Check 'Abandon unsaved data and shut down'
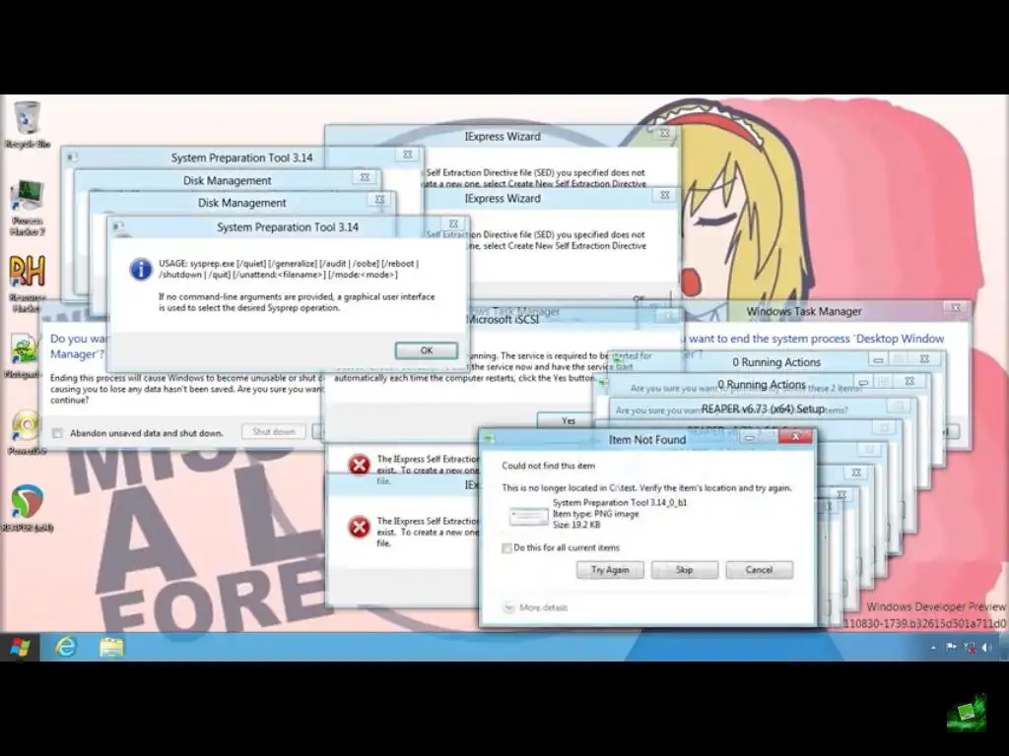This screenshot has width=1009, height=756. [57, 433]
